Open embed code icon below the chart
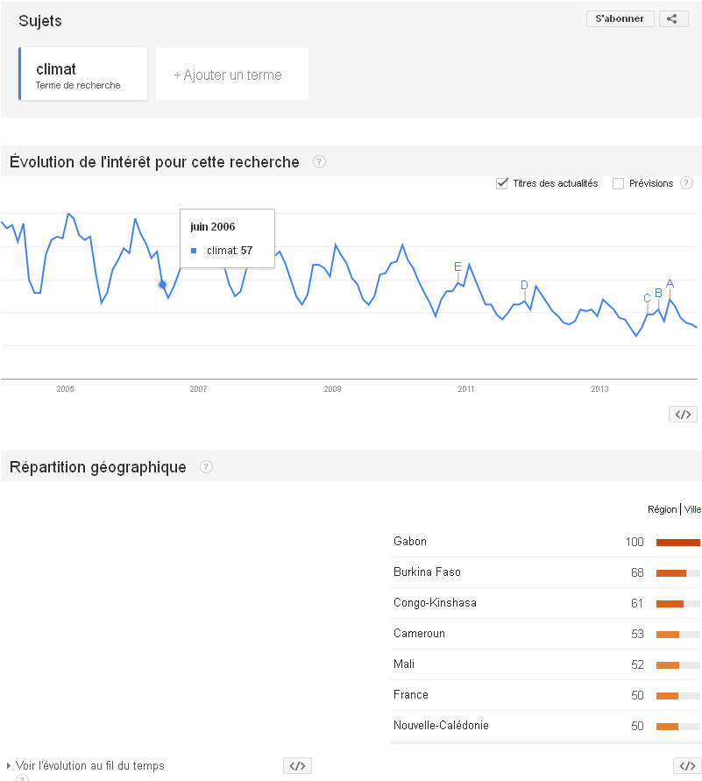This screenshot has width=702, height=781. tap(683, 415)
